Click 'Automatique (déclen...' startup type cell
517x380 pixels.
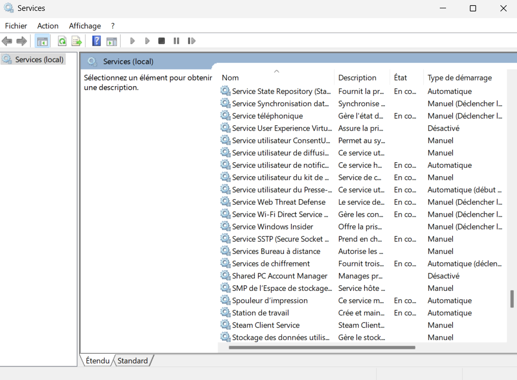coord(465,264)
